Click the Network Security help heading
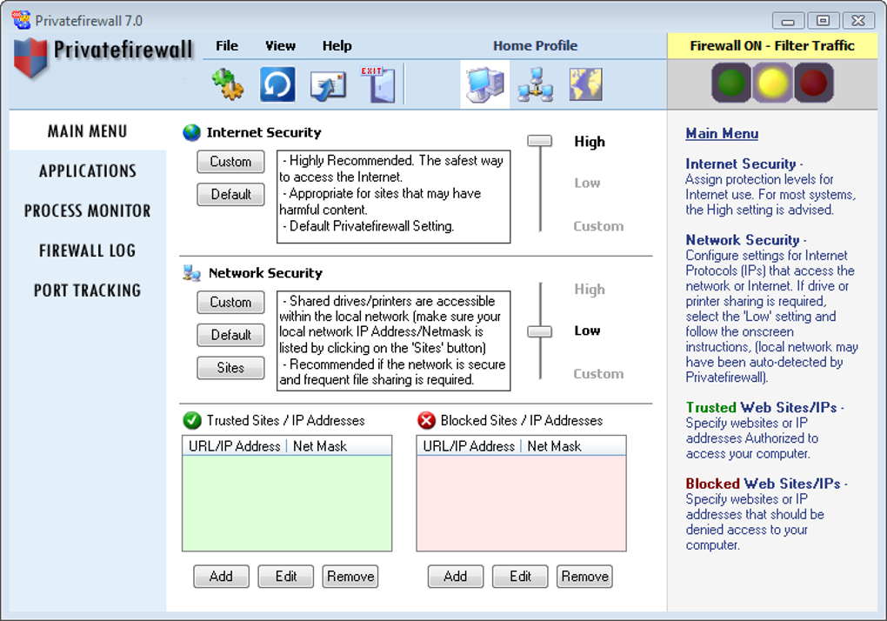The width and height of the screenshot is (887, 621). [x=742, y=240]
